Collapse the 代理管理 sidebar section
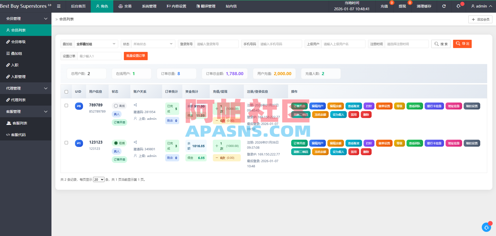 (26, 88)
